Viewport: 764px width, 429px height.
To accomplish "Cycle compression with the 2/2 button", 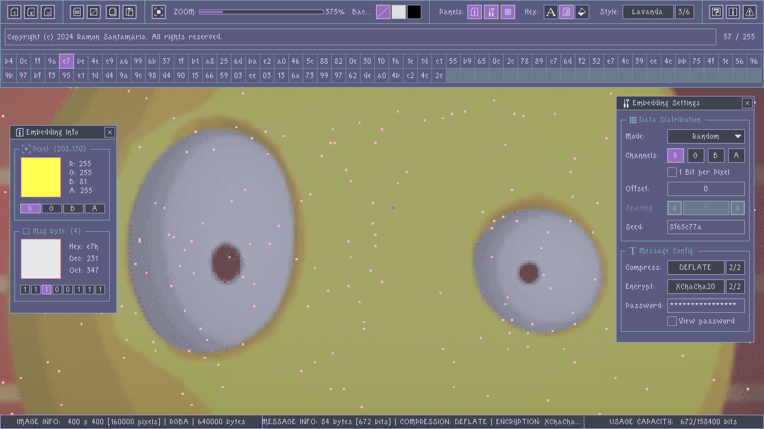I will point(735,268).
